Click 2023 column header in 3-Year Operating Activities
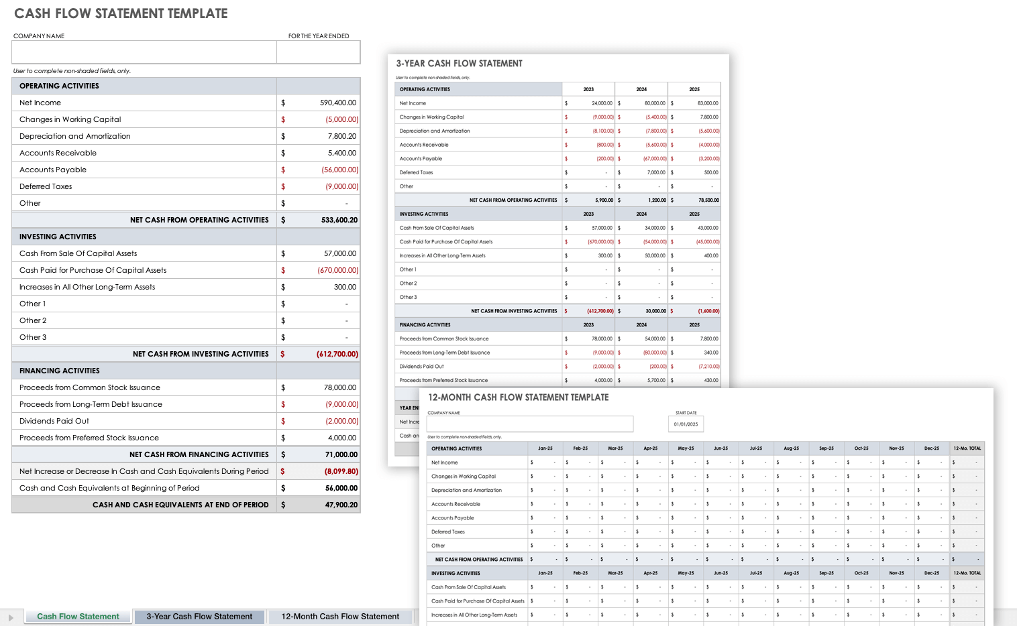 588,89
